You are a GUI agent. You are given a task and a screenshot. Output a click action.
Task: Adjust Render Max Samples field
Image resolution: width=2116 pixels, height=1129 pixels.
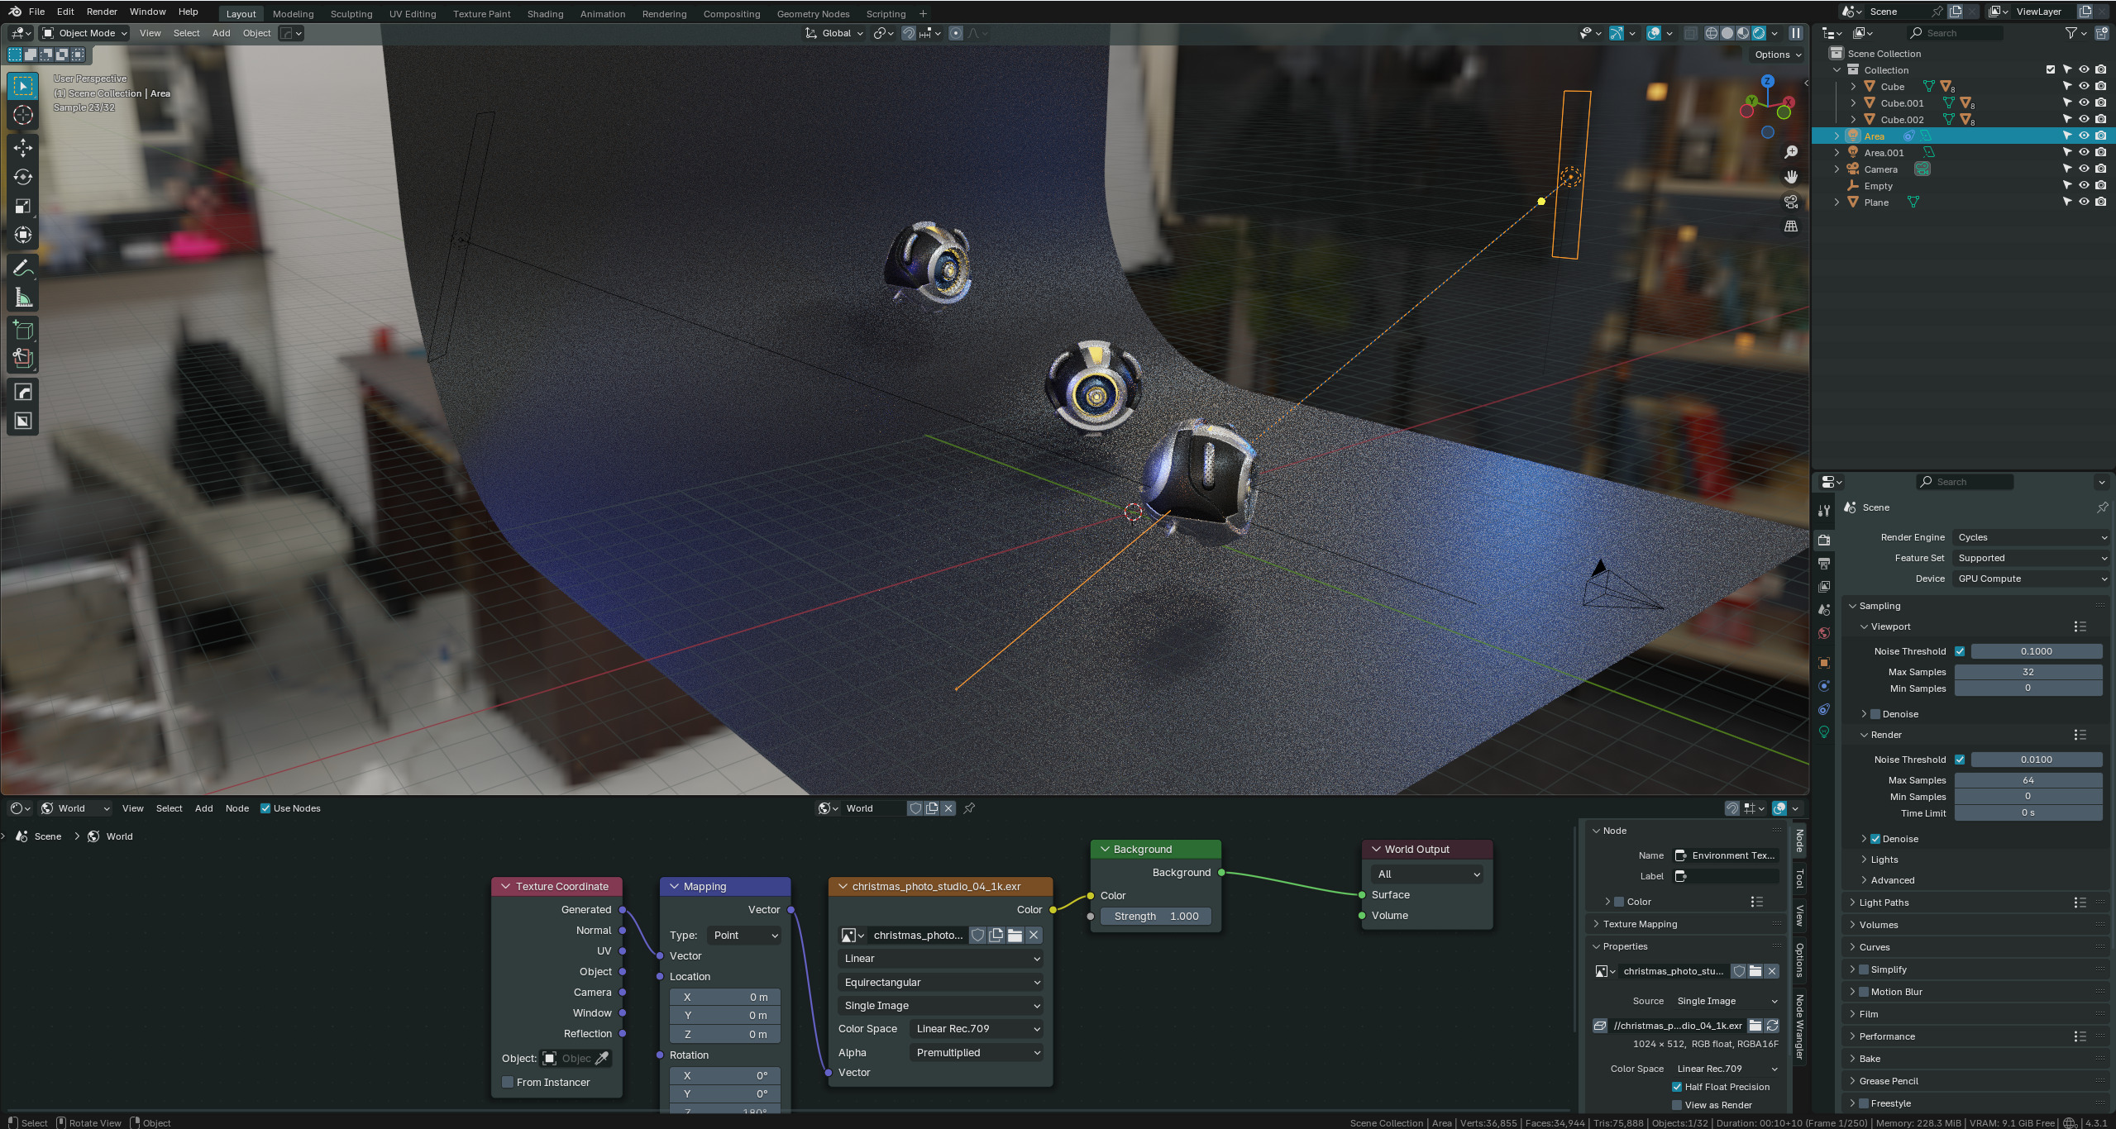tap(2028, 780)
